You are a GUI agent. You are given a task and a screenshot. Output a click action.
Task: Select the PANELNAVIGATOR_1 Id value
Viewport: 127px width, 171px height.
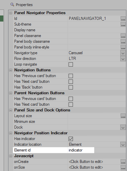pyautogui.click(x=87, y=19)
